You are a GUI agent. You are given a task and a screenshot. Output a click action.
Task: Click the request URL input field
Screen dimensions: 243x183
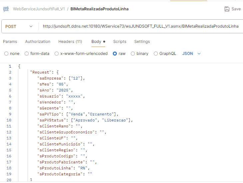point(140,26)
